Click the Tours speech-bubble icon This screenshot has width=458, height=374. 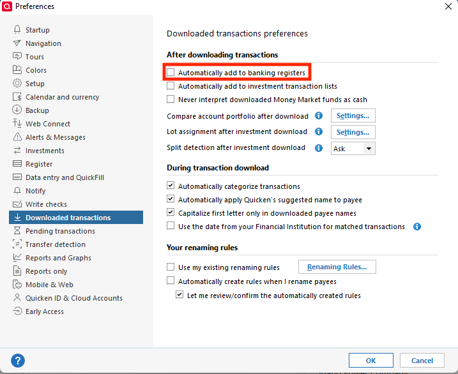[x=17, y=56]
